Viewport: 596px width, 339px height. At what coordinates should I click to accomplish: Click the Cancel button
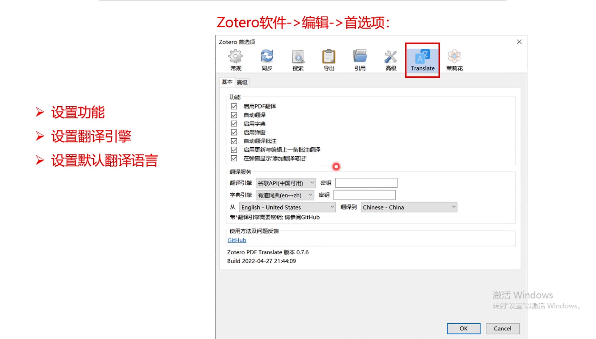coord(502,328)
